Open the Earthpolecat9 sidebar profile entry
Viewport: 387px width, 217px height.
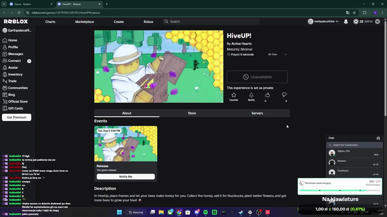(x=17, y=30)
